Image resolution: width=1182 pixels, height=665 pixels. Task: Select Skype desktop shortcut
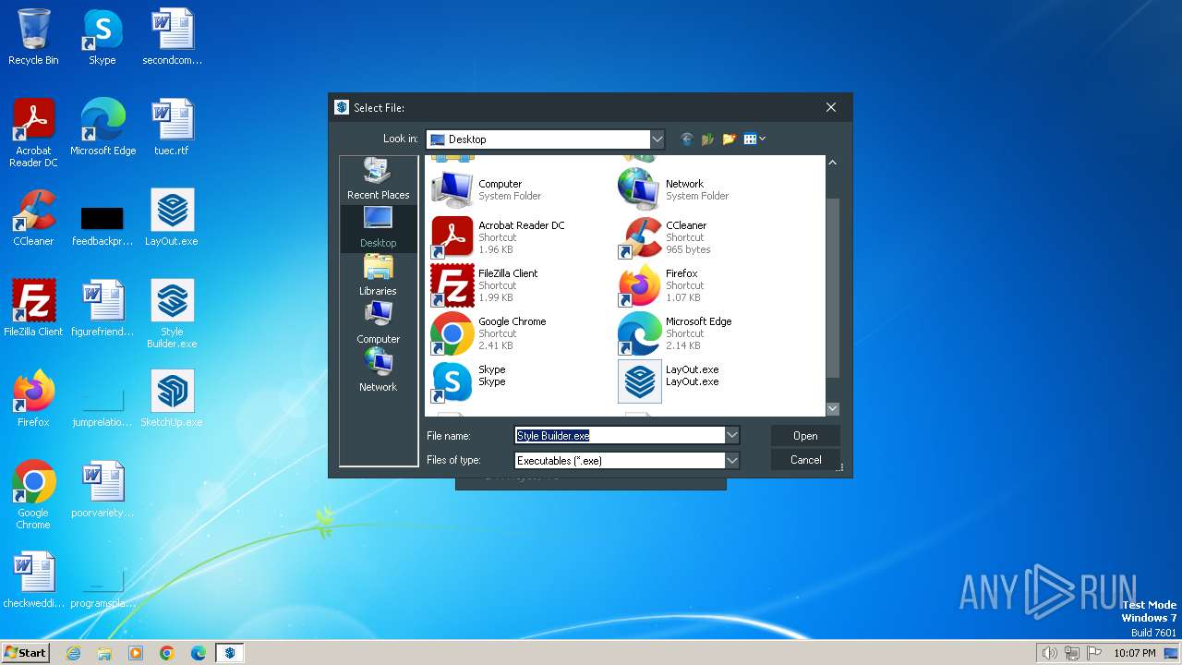103,37
